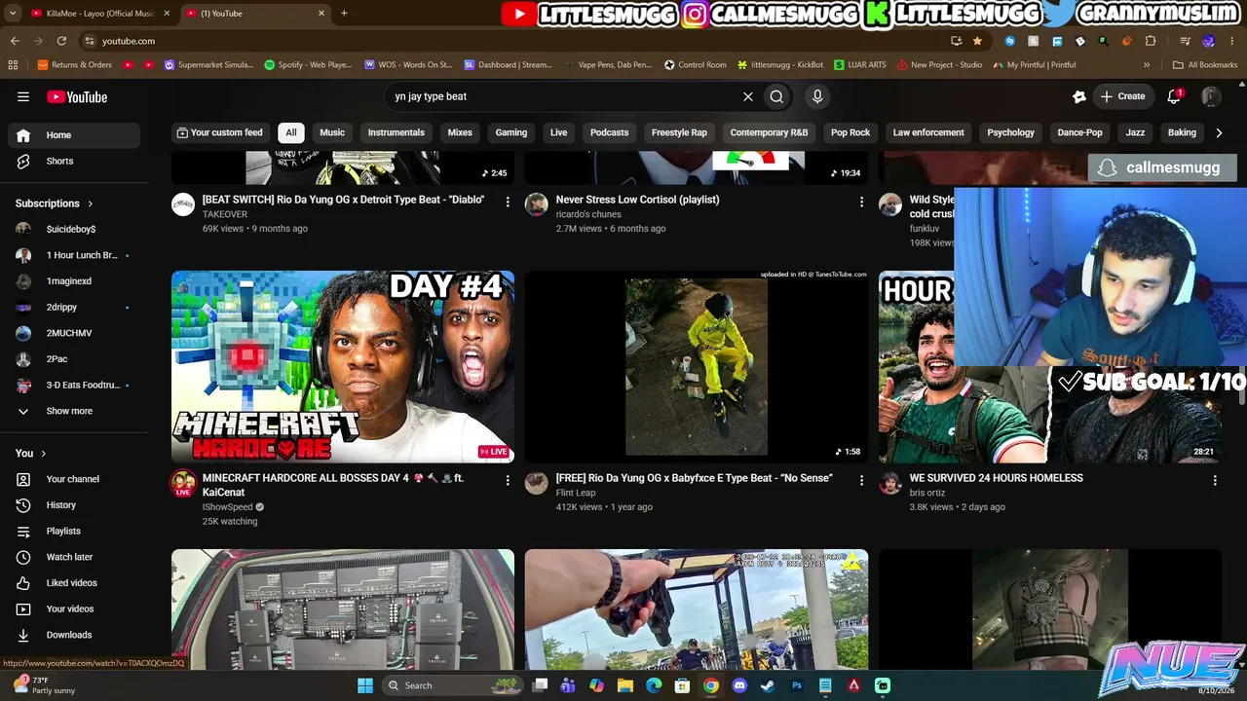Open the YouTube account avatar menu
Viewport: 1247px width, 701px height.
pyautogui.click(x=1211, y=96)
